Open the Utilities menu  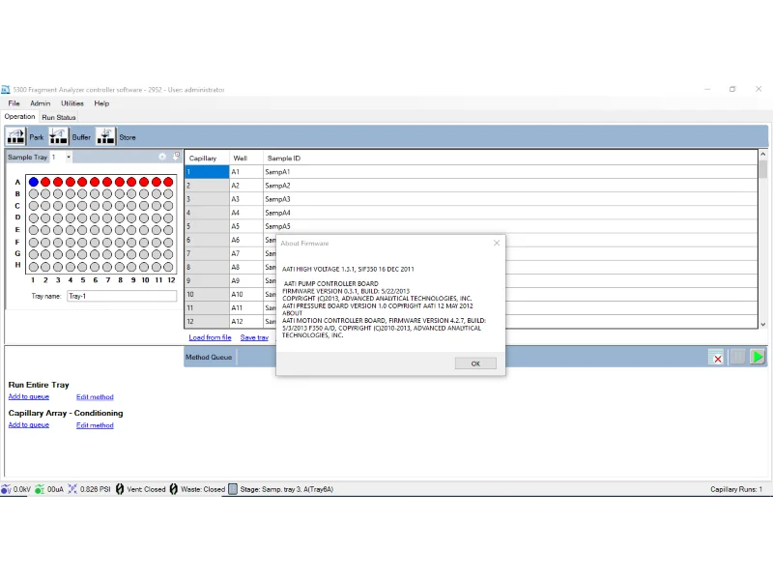[x=72, y=103]
